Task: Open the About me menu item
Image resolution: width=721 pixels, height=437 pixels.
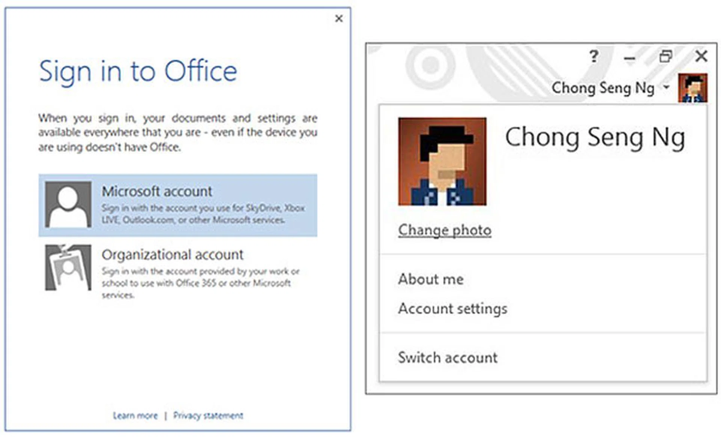Action: [x=431, y=279]
